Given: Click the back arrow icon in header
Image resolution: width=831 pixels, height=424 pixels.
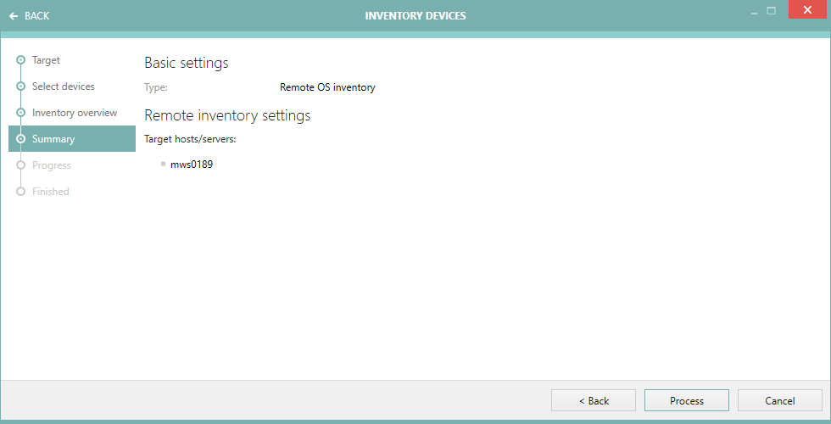Looking at the screenshot, I should click(x=14, y=16).
